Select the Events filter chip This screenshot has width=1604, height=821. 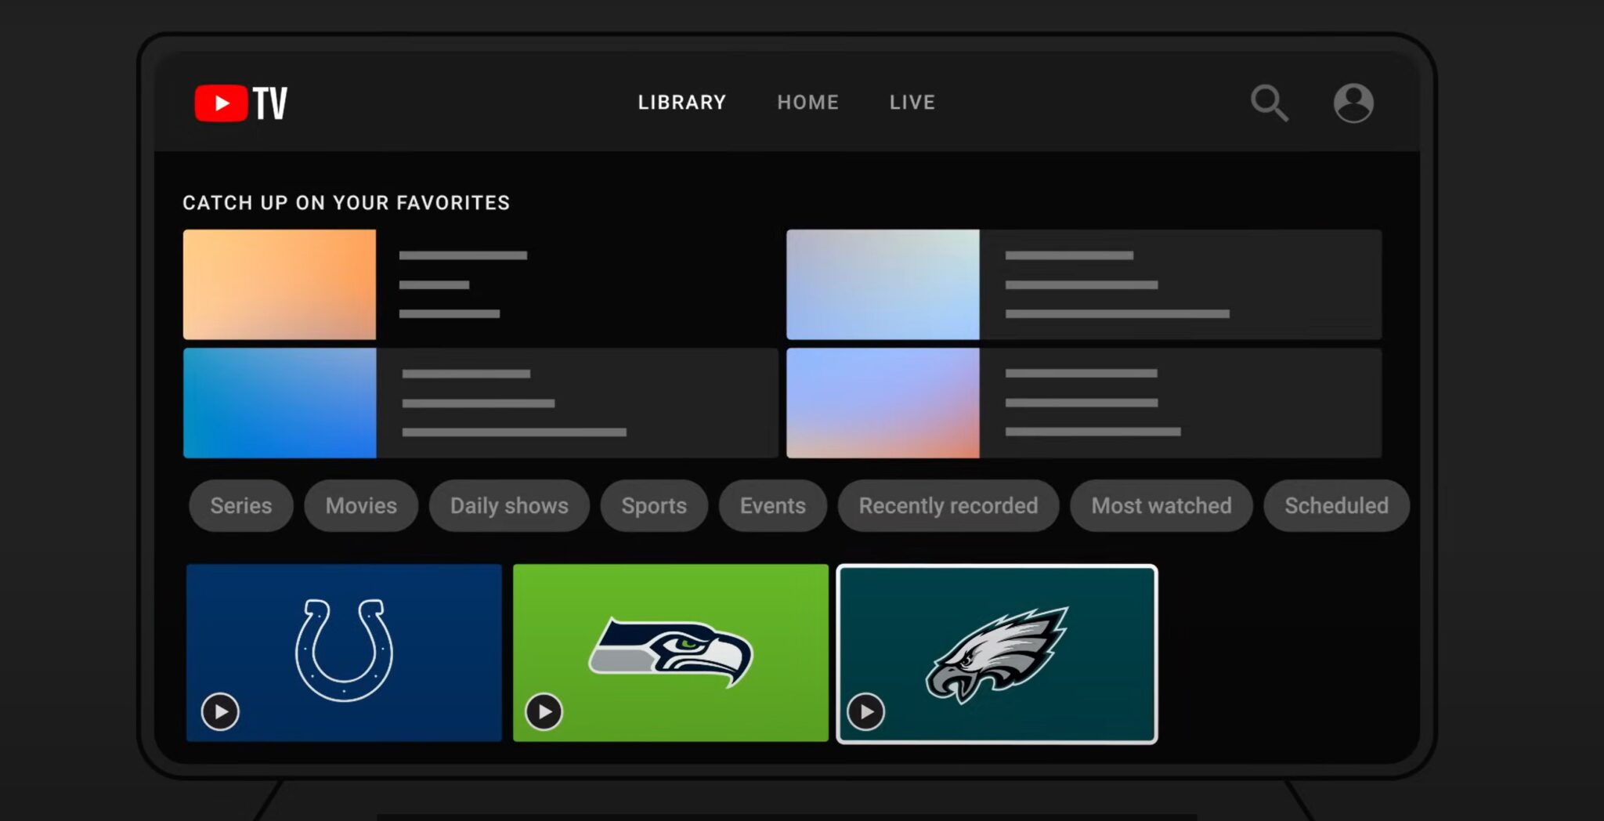[x=773, y=505]
